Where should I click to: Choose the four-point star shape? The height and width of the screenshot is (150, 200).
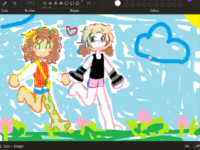tap(50, 3)
